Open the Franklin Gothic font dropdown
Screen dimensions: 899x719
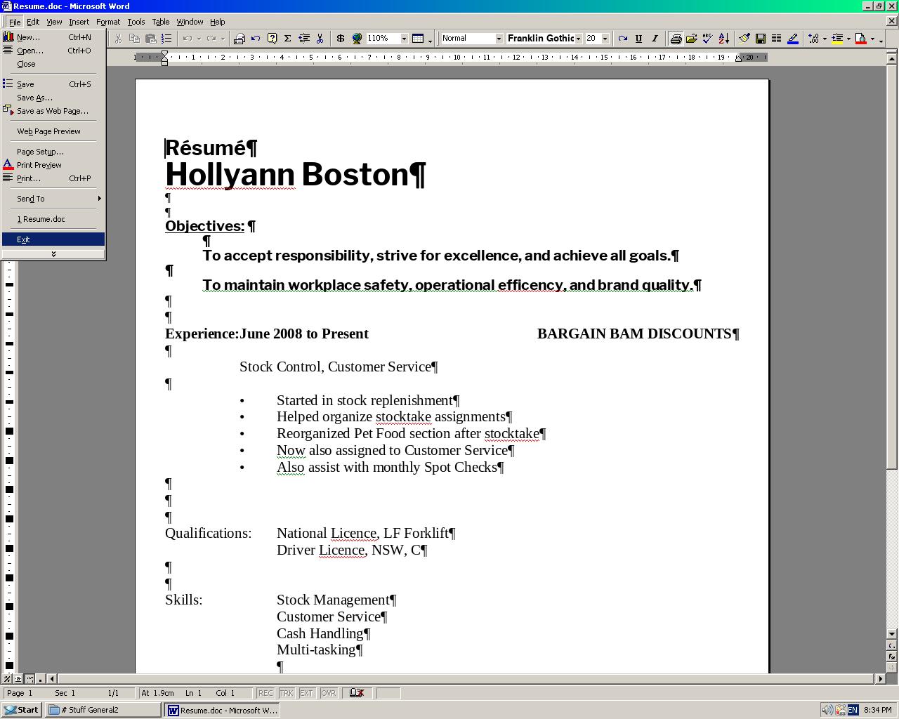578,39
